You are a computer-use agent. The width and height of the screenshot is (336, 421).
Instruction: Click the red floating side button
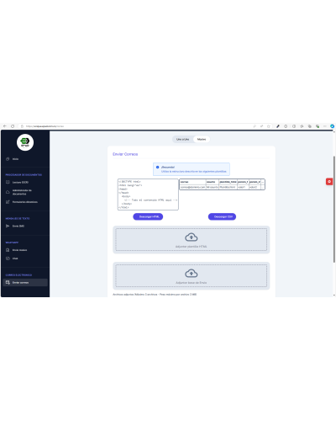click(x=329, y=182)
